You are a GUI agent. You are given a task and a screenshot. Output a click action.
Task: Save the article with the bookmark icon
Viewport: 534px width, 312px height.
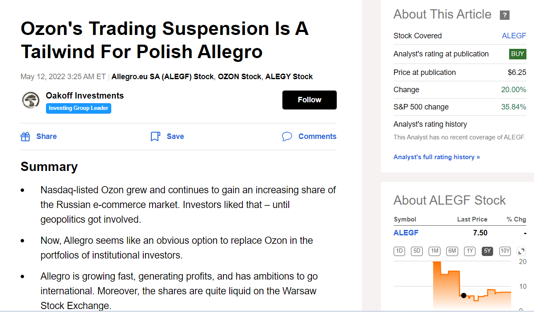point(155,136)
